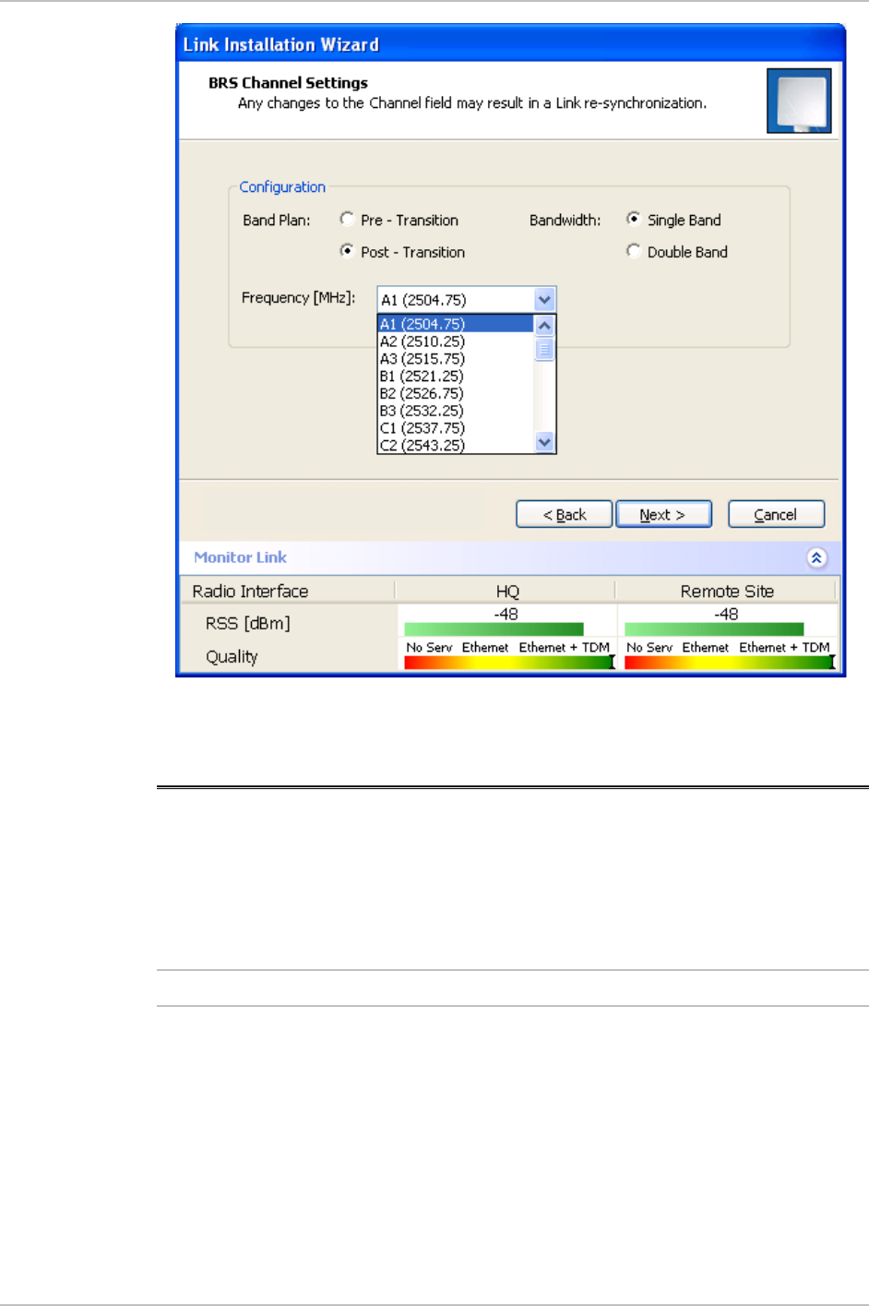Image resolution: width=869 pixels, height=1306 pixels.
Task: Click the Configuration group label
Action: 282,186
